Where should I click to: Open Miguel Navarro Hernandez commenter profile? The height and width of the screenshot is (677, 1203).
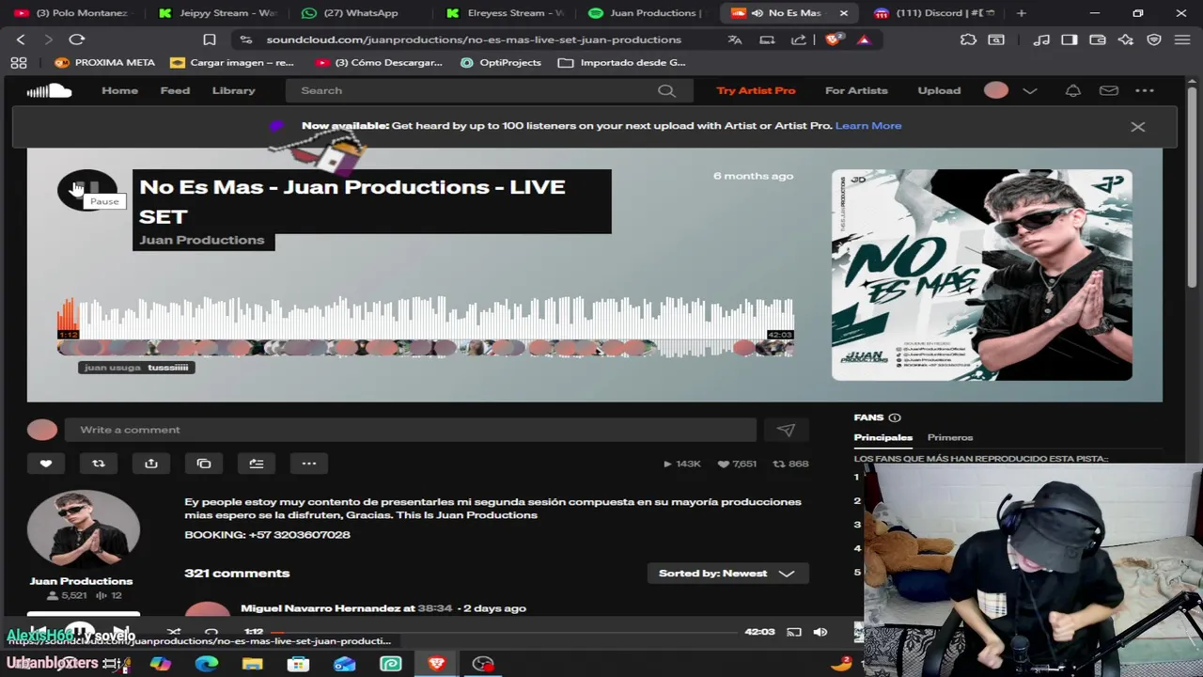[x=320, y=608]
